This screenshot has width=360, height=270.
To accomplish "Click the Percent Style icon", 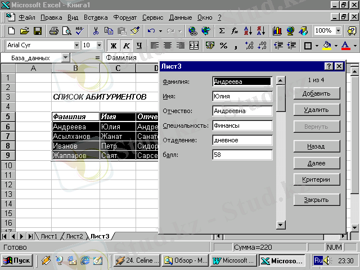I will 223,45.
